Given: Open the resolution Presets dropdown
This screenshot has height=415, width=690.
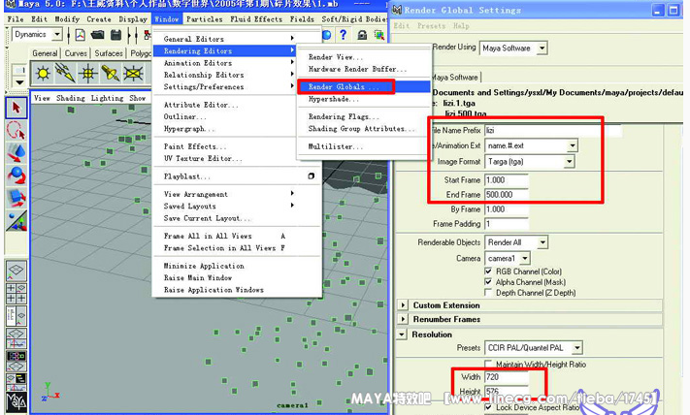Looking at the screenshot, I should (577, 348).
